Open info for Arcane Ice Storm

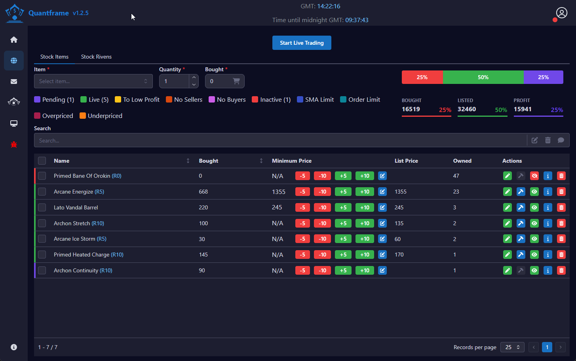tap(548, 239)
